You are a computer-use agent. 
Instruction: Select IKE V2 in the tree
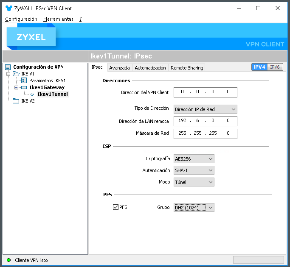(x=28, y=101)
